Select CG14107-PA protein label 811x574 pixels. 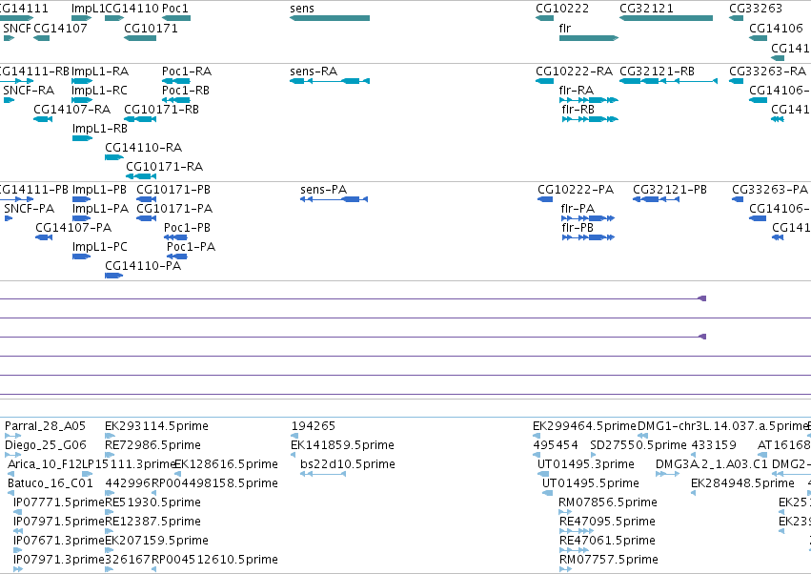[x=73, y=228]
